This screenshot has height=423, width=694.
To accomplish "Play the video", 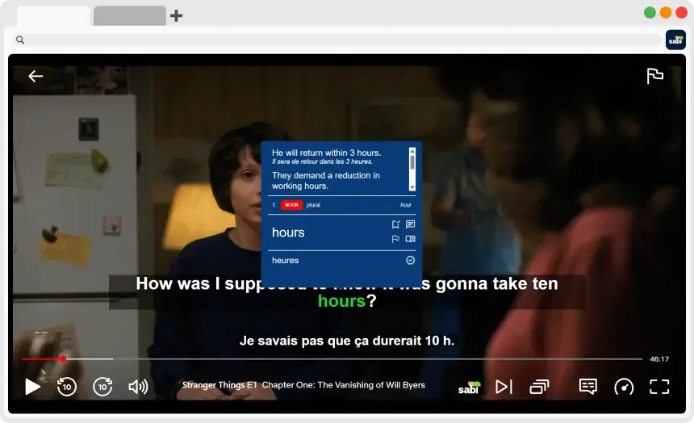I will tap(32, 386).
